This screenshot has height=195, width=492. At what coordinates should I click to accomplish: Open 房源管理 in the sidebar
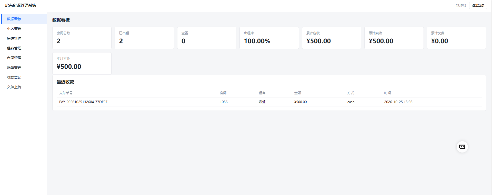pyautogui.click(x=24, y=38)
